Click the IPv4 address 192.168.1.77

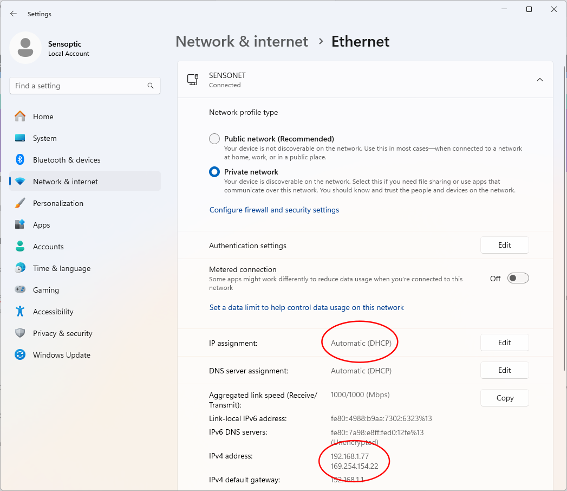coord(350,456)
